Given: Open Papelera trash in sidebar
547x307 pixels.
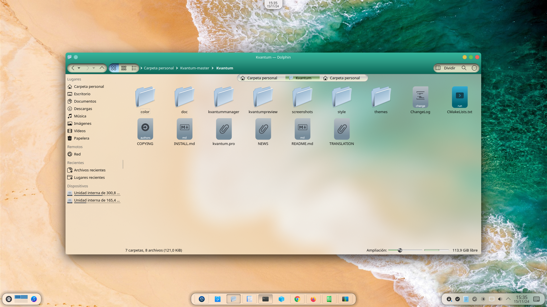Looking at the screenshot, I should [x=94, y=138].
